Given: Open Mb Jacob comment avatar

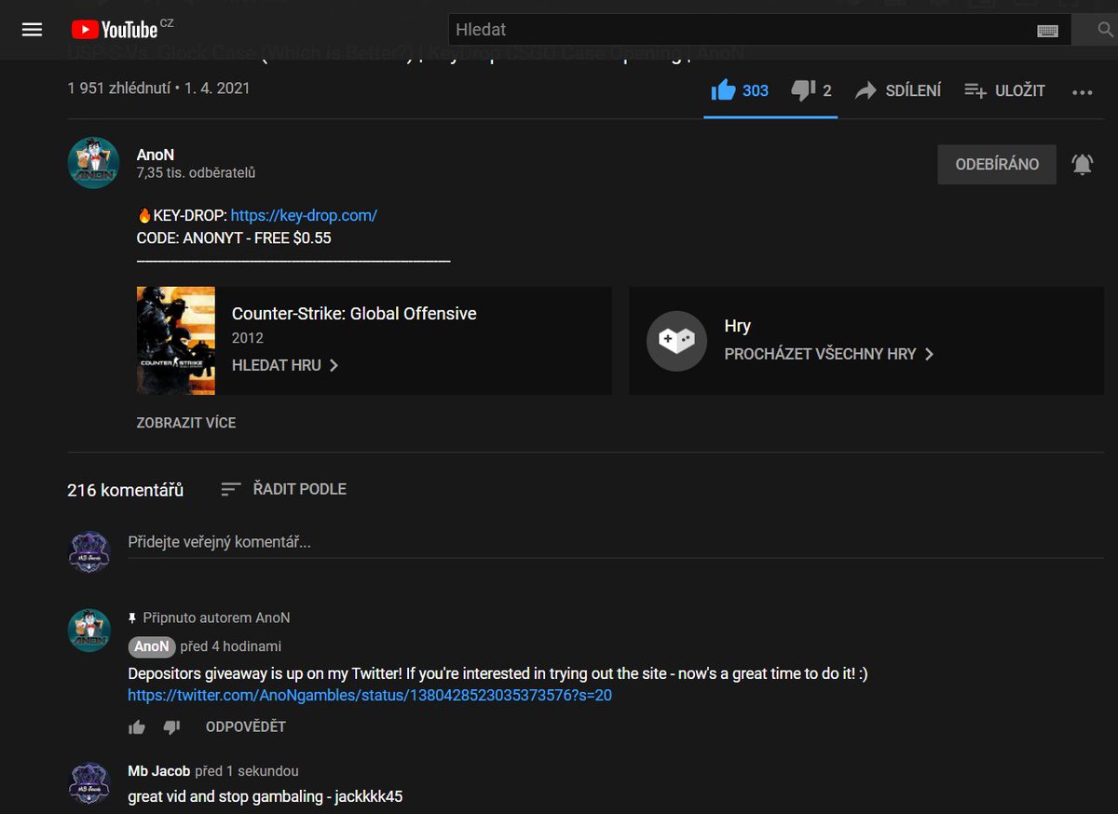Looking at the screenshot, I should click(x=89, y=783).
